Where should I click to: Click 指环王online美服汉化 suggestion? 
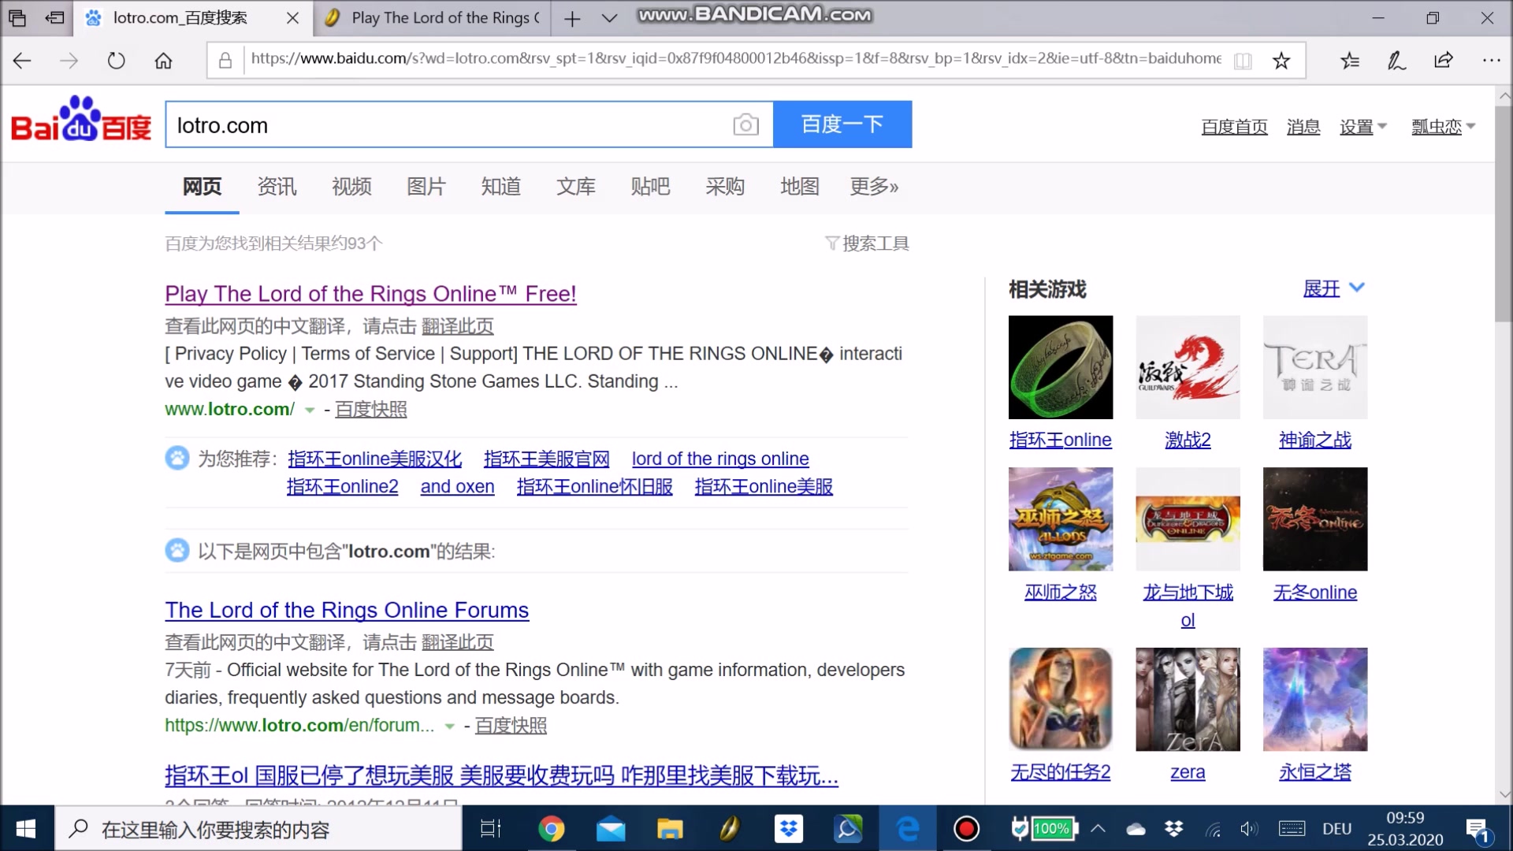(x=374, y=459)
